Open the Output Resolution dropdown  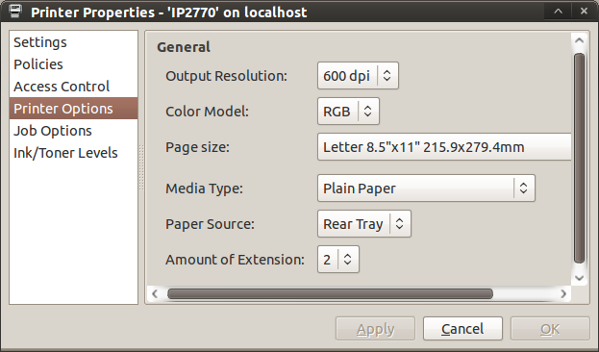click(358, 76)
